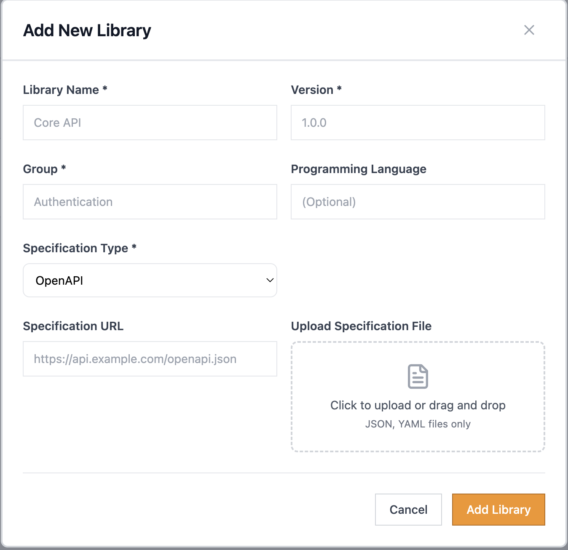This screenshot has width=568, height=550.
Task: Click the 'Specification URL' label
Action: coord(73,326)
